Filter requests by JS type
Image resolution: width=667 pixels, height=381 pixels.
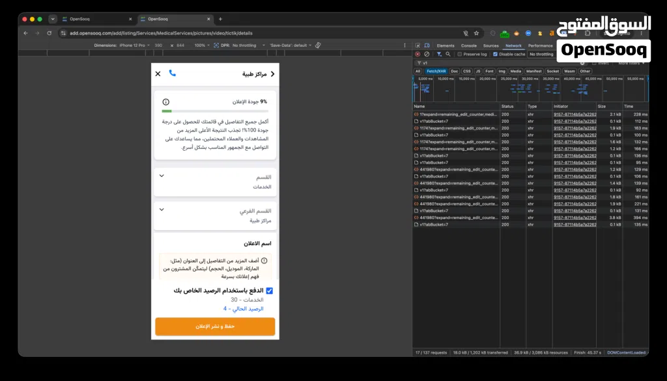[x=477, y=72]
